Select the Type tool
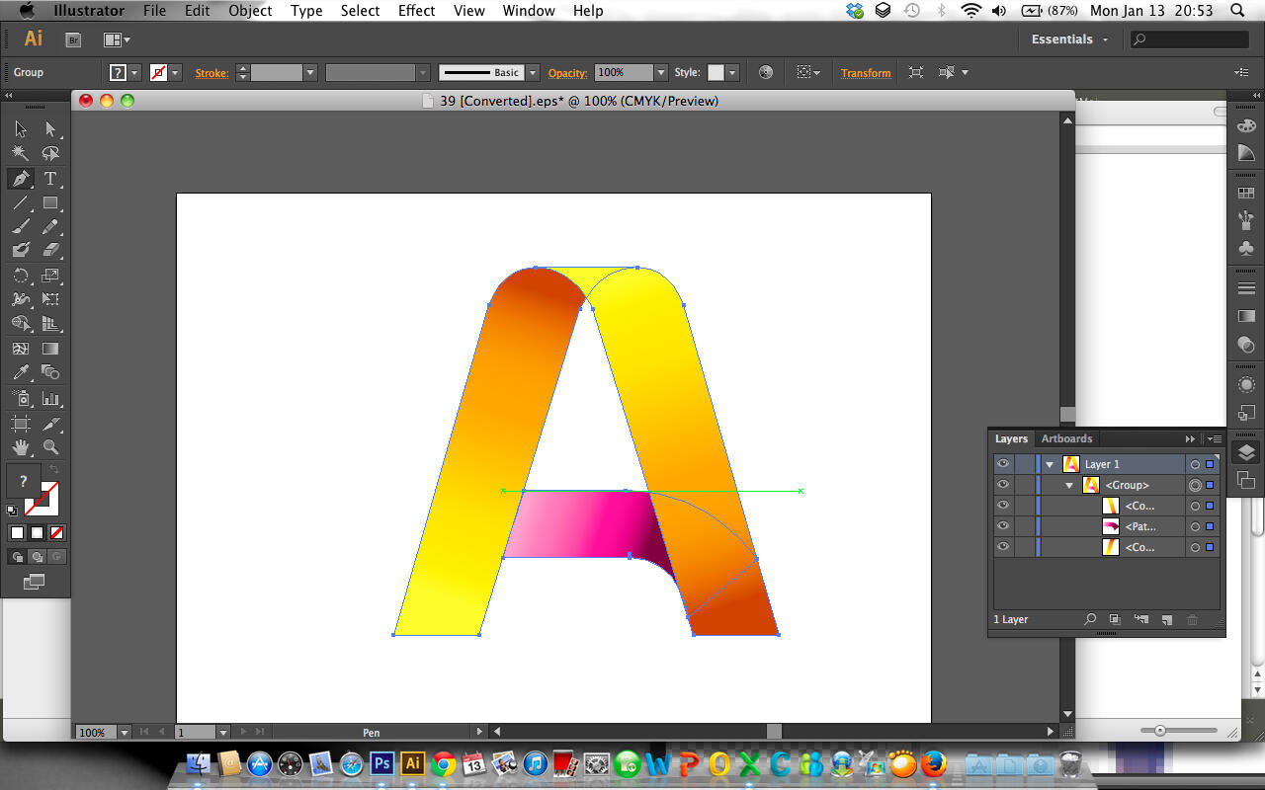1265x790 pixels. pos(50,179)
